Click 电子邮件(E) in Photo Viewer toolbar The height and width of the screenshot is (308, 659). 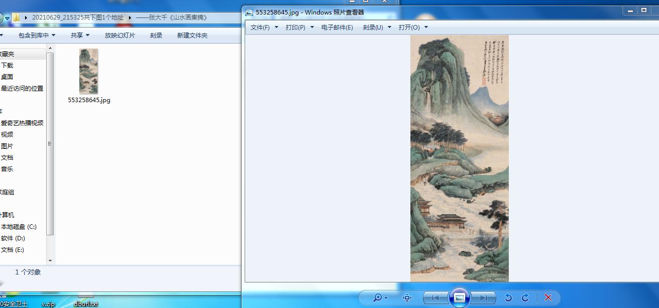[x=337, y=28]
